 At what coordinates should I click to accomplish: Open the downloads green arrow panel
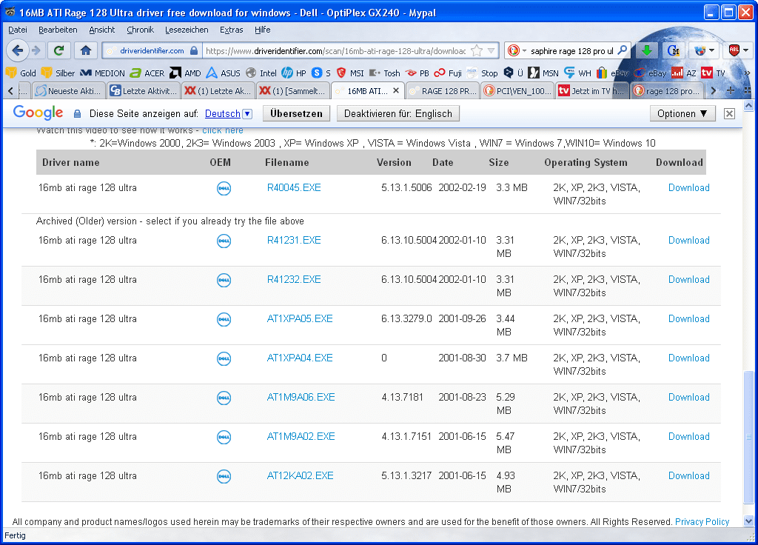(x=647, y=50)
